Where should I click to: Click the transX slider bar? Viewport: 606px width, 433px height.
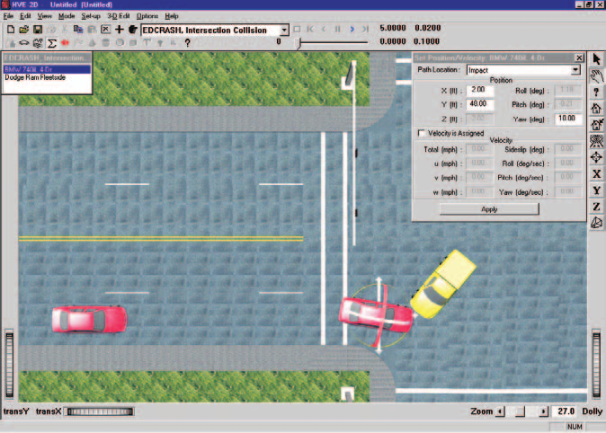(x=100, y=411)
